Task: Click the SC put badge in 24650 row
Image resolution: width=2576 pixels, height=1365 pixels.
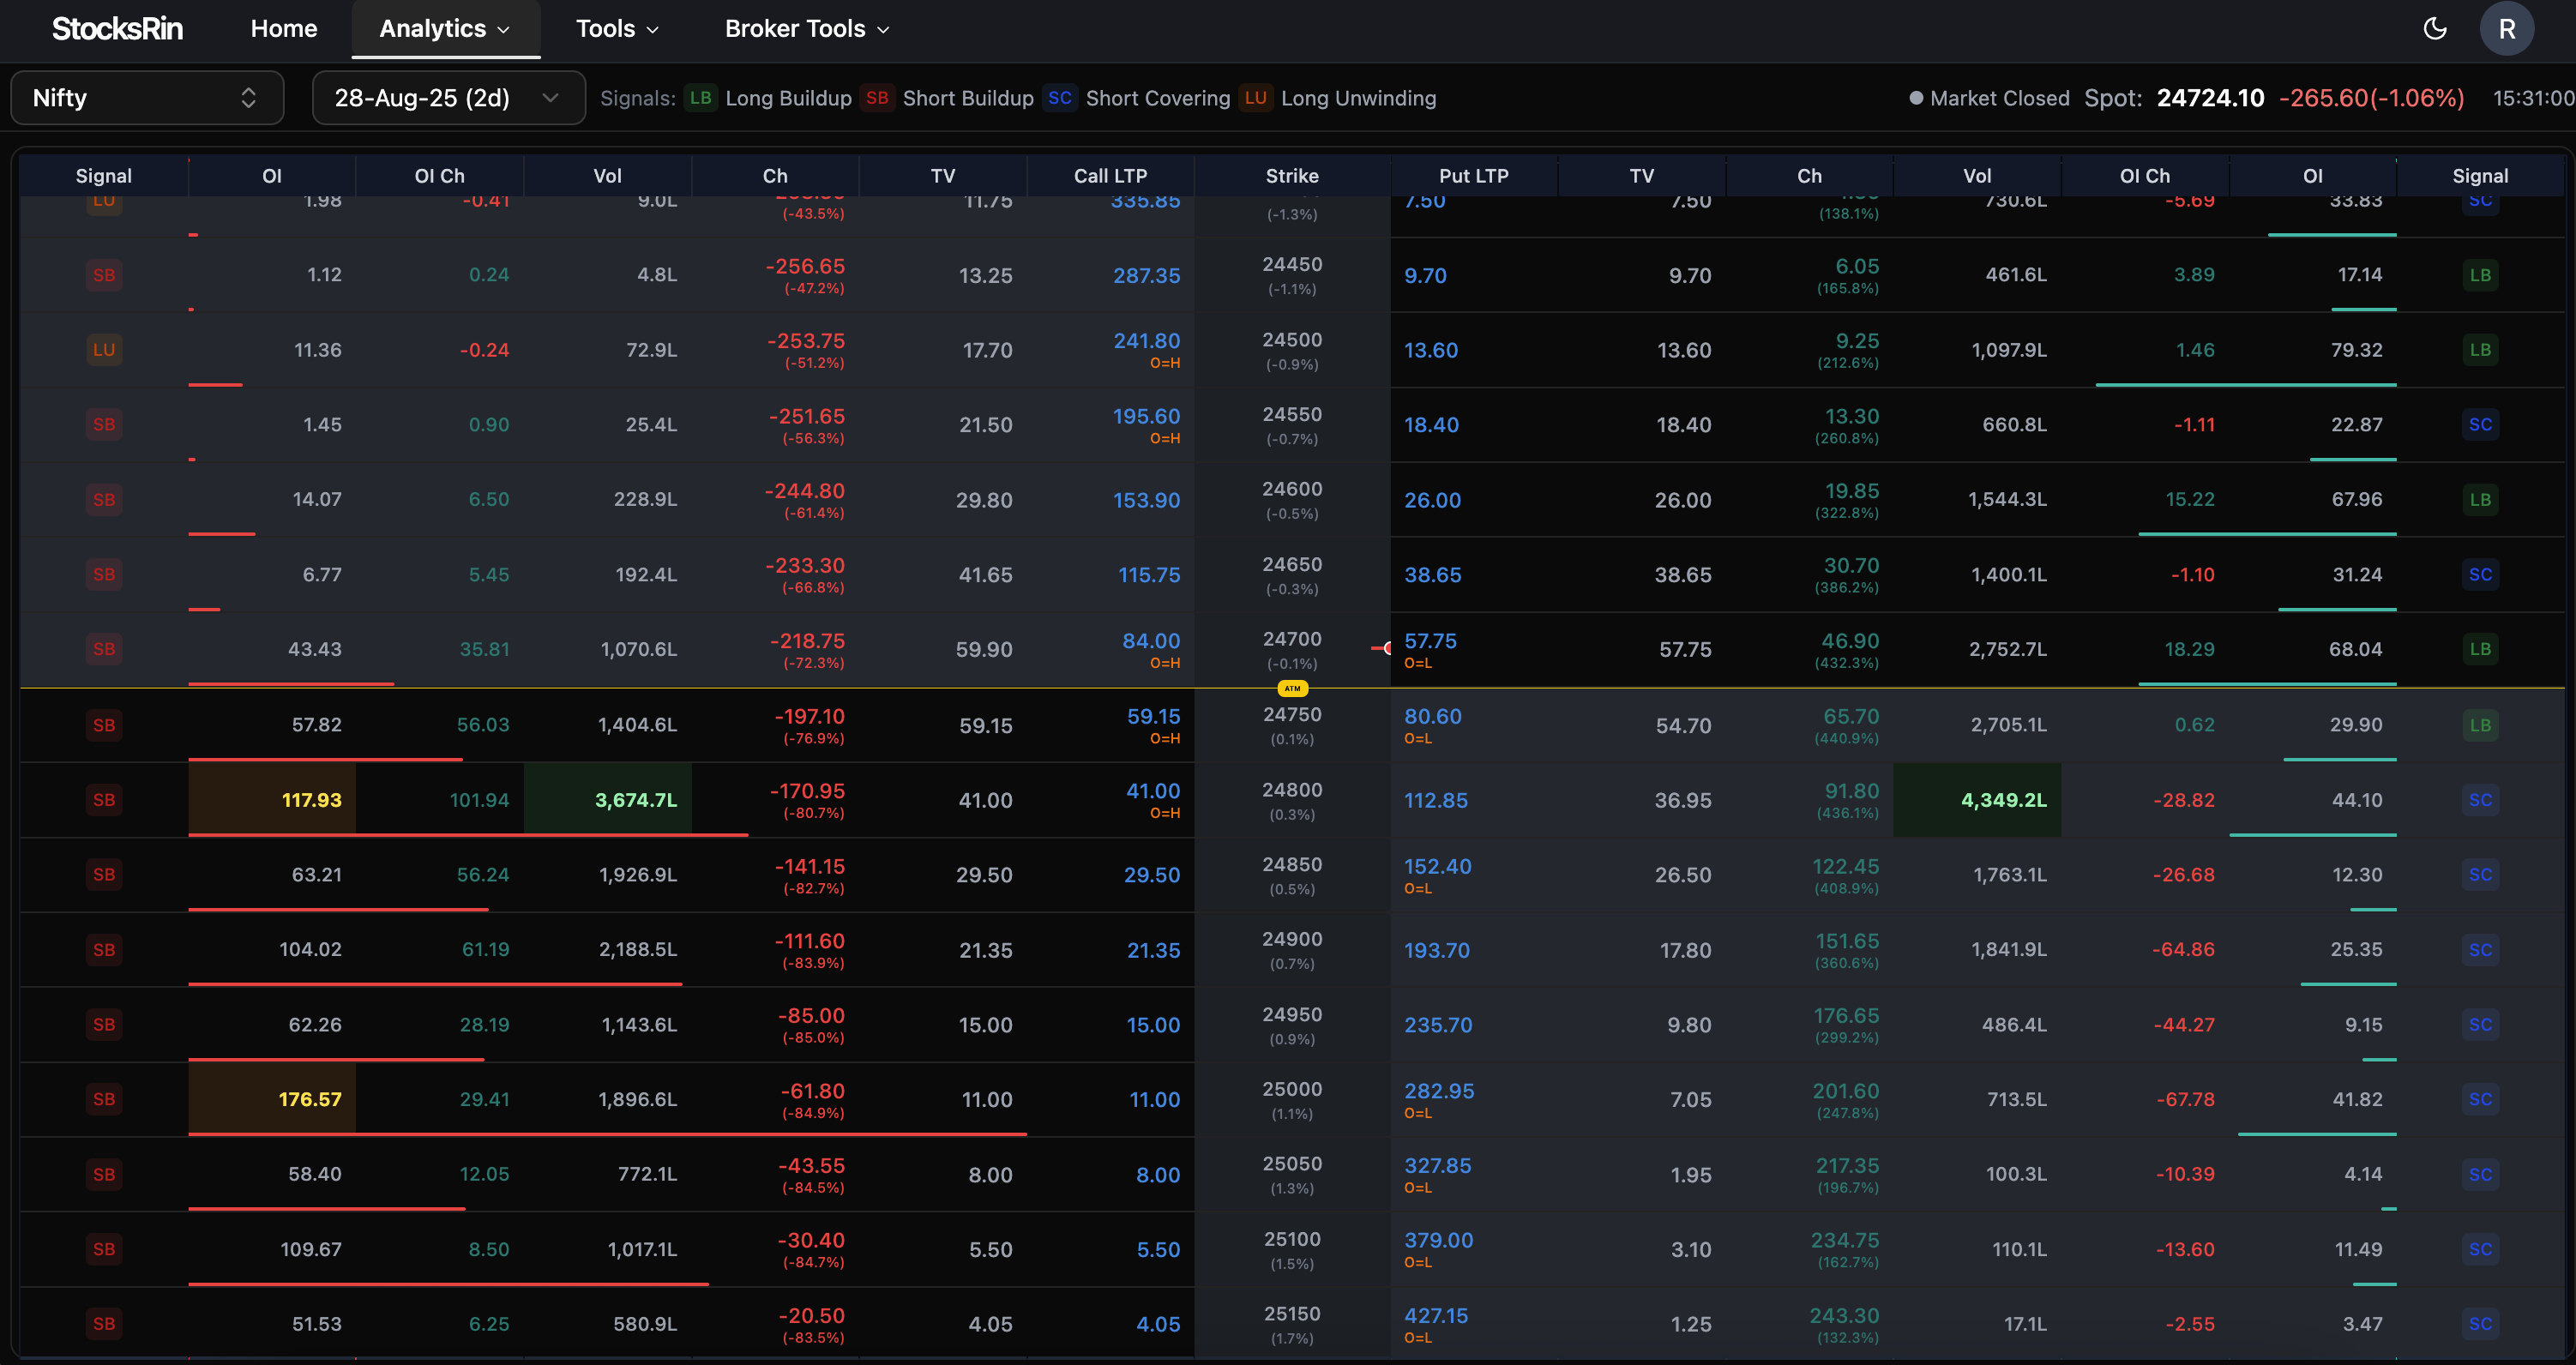Action: (x=2480, y=574)
